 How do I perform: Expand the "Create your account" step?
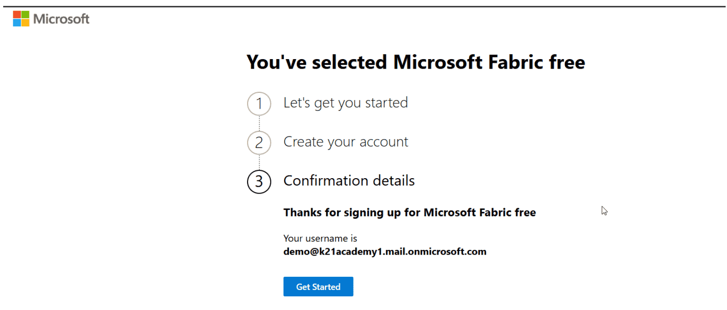pyautogui.click(x=345, y=142)
